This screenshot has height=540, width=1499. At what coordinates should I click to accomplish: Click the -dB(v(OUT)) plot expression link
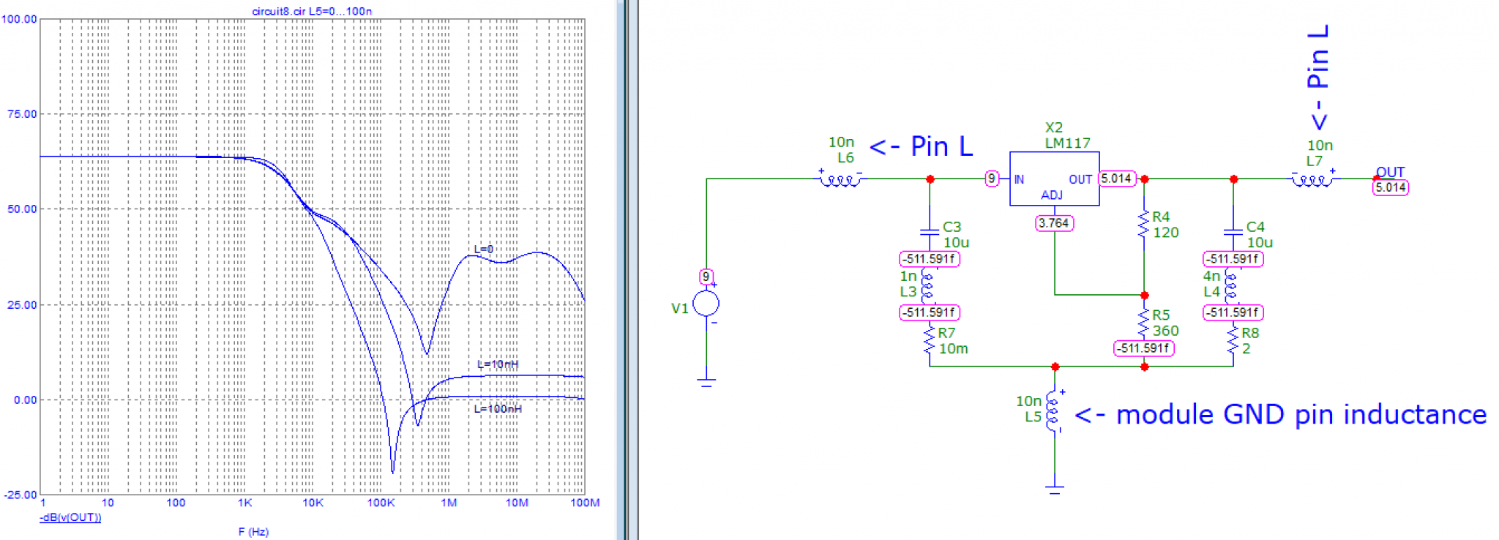[x=70, y=517]
